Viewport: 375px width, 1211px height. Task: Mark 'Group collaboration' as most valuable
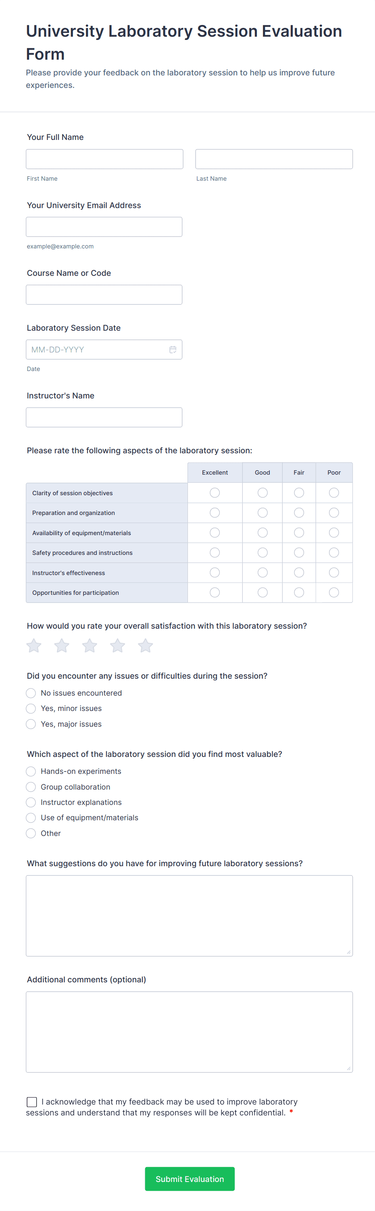[x=31, y=786]
